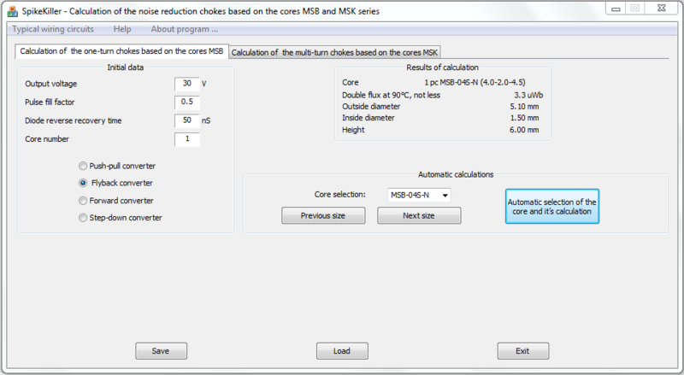This screenshot has height=375, width=684.
Task: Select the Forward converter radio button
Action: 83,201
